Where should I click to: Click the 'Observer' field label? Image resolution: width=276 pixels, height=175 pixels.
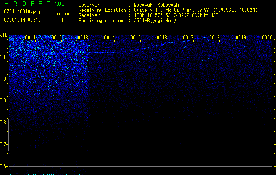pyautogui.click(x=89, y=5)
